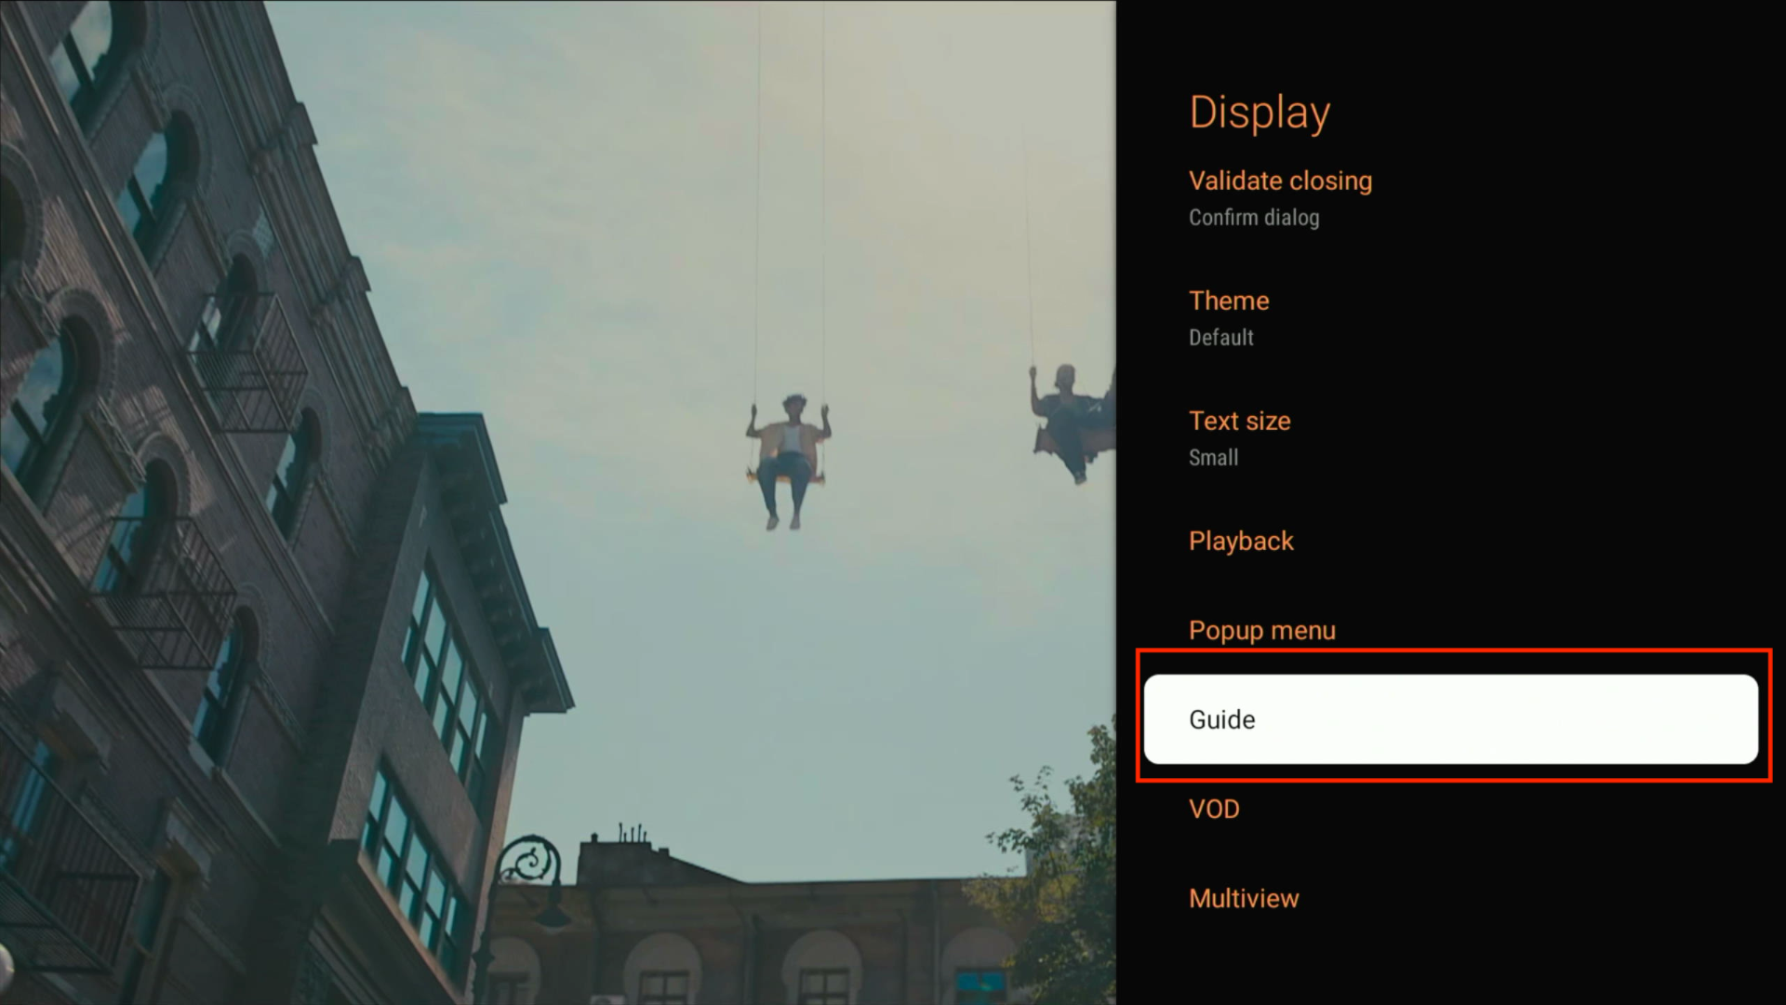Open the VOD display settings
Viewport: 1786px width, 1005px height.
[x=1214, y=810]
